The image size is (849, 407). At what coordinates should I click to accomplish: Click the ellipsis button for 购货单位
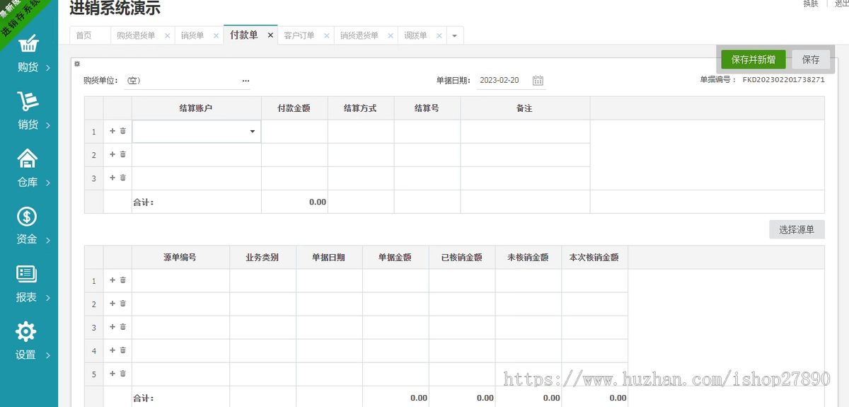click(x=246, y=81)
